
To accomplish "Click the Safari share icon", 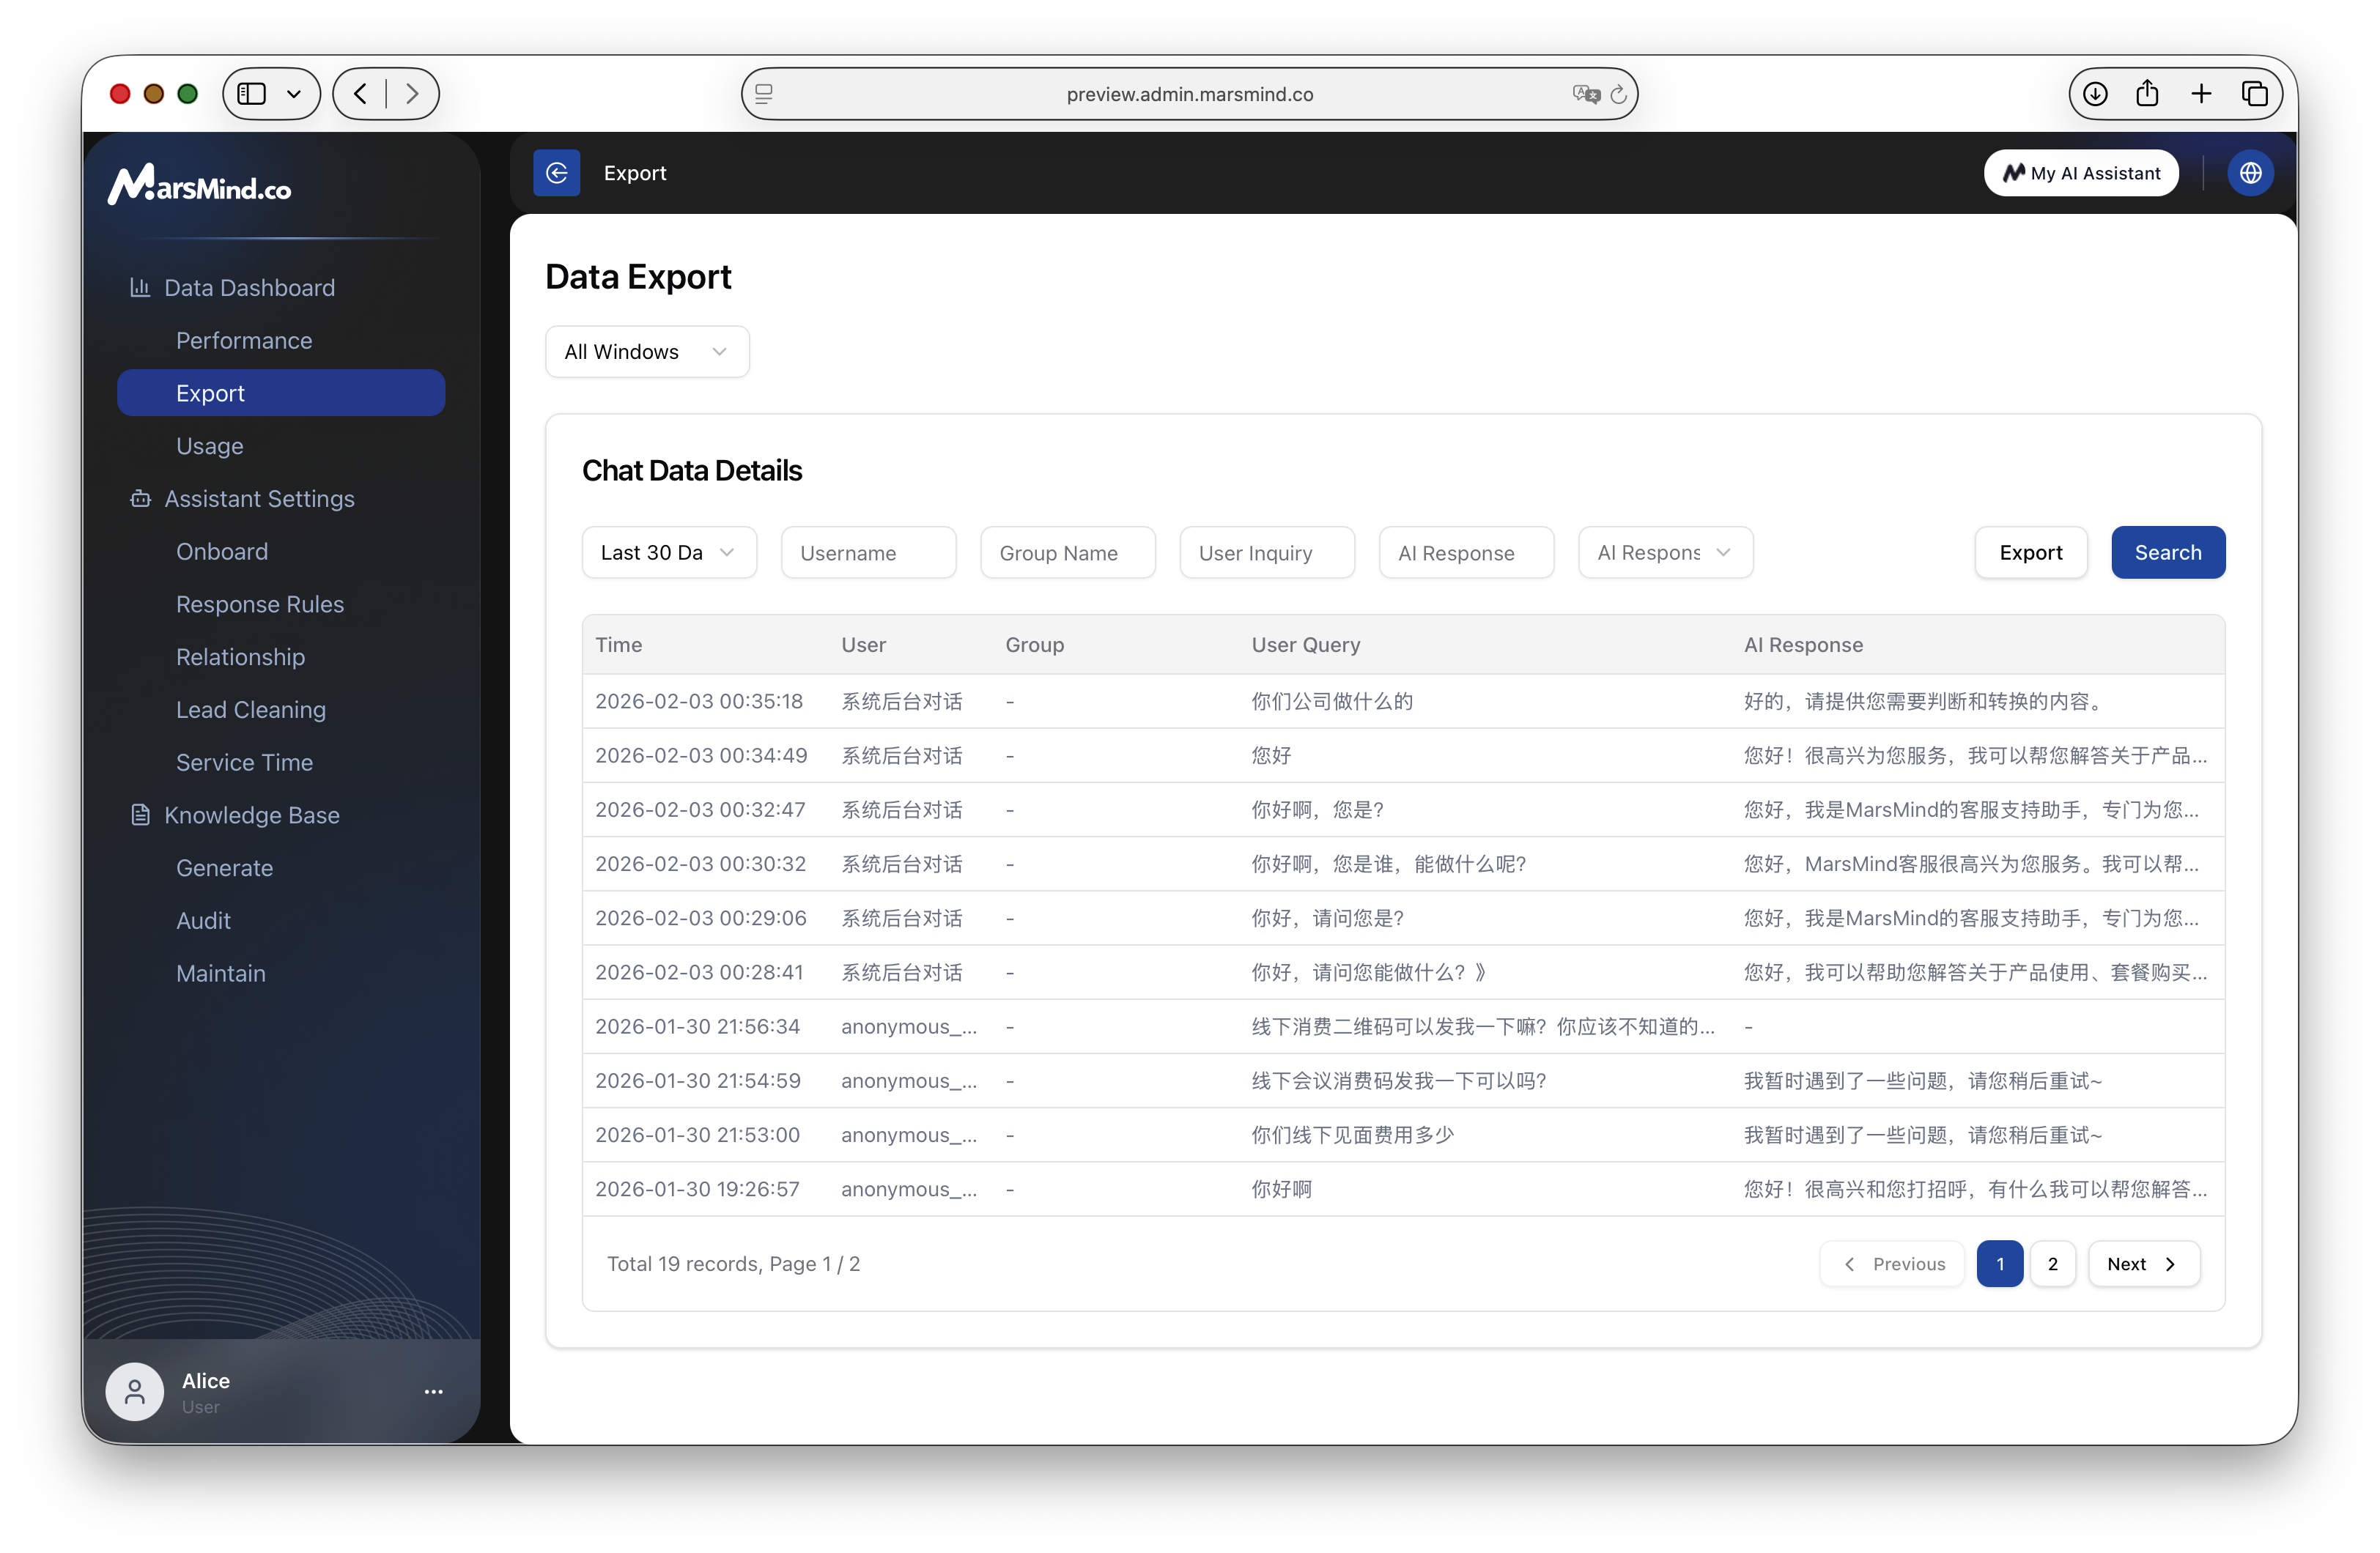I will click(2147, 94).
